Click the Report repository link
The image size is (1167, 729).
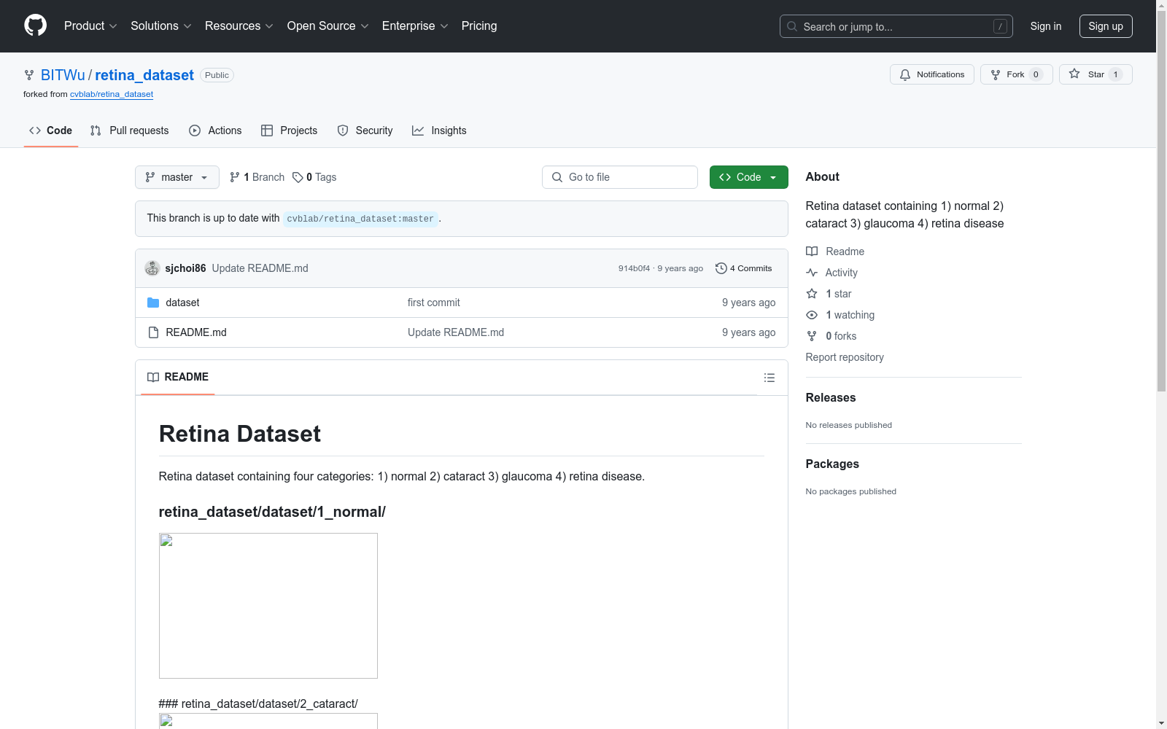pos(845,357)
